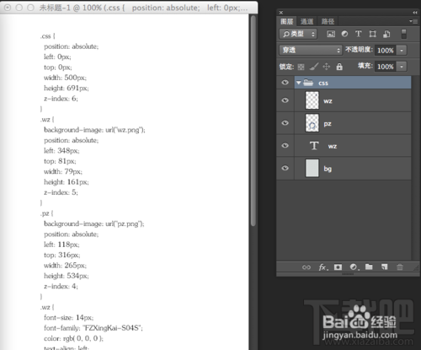Filter layers by shape type icon
The height and width of the screenshot is (350, 421).
(372, 34)
